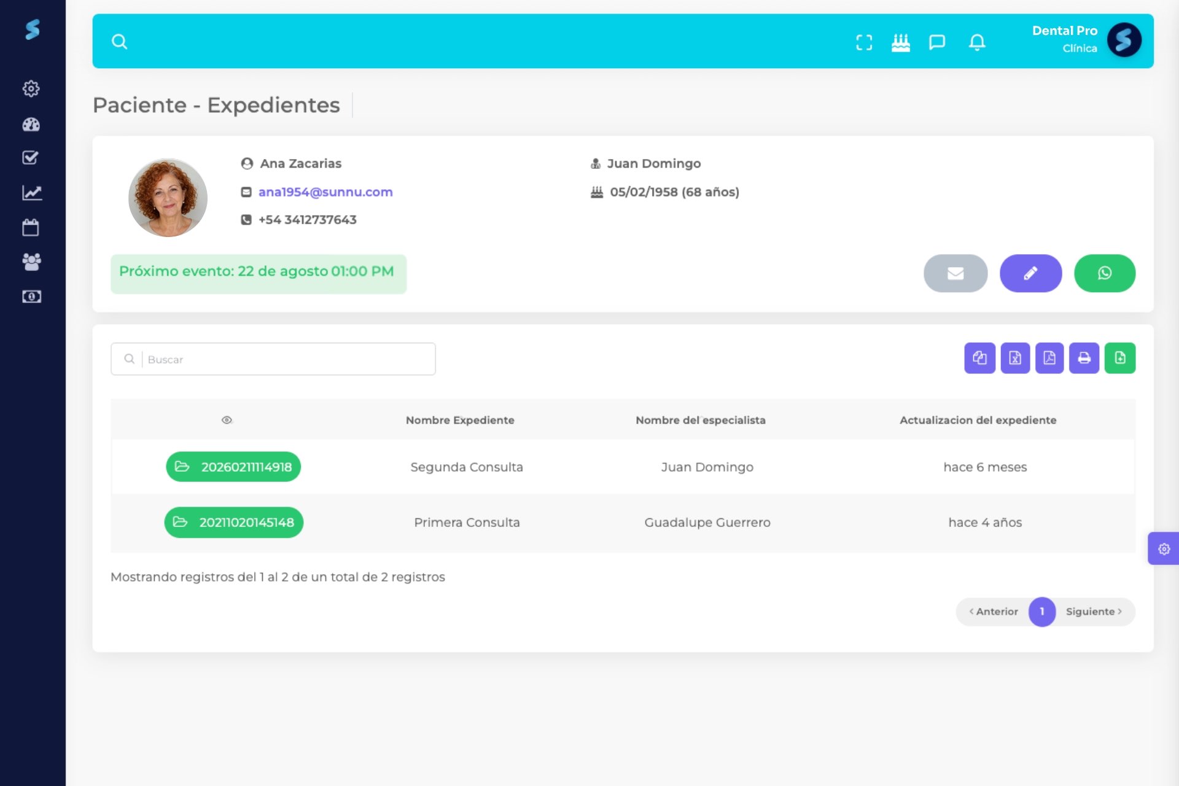Click the eye column header icon
Viewport: 1179px width, 786px height.
[x=227, y=420]
